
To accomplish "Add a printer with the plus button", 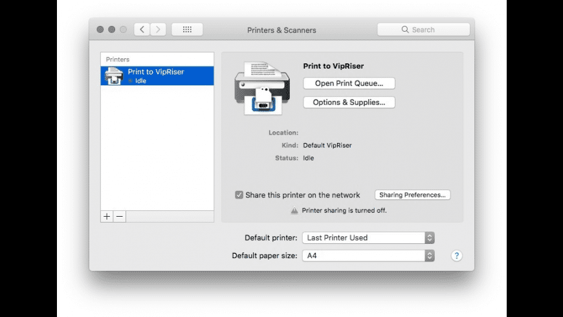I will click(x=107, y=217).
